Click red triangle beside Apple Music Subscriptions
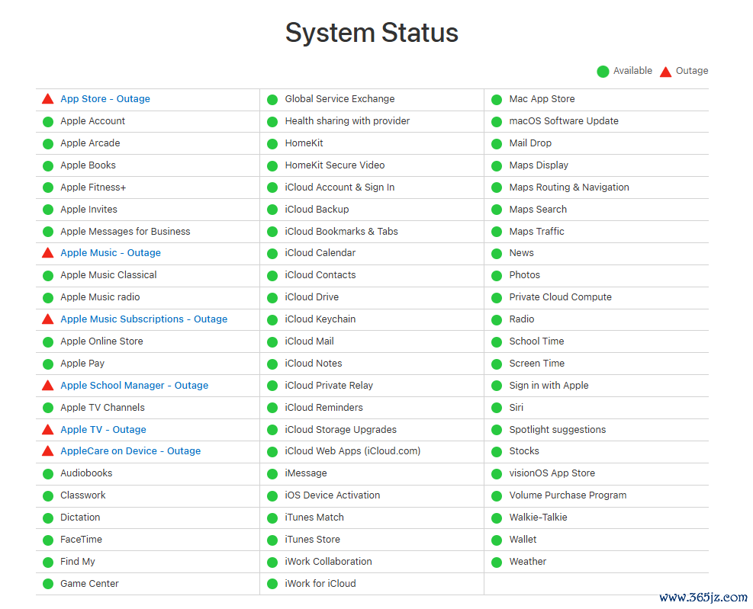Image resolution: width=753 pixels, height=609 pixels. pyautogui.click(x=47, y=319)
